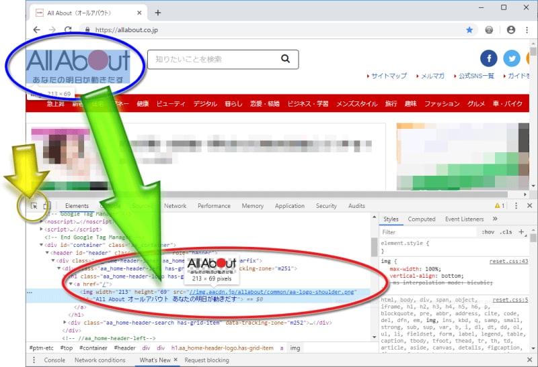Screen dimensions: 538x367
Task: Close the DevTools panel
Action: [x=529, y=205]
